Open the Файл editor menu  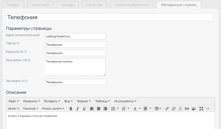pos(14,101)
